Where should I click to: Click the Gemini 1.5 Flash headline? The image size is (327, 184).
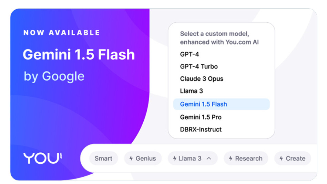tap(79, 55)
